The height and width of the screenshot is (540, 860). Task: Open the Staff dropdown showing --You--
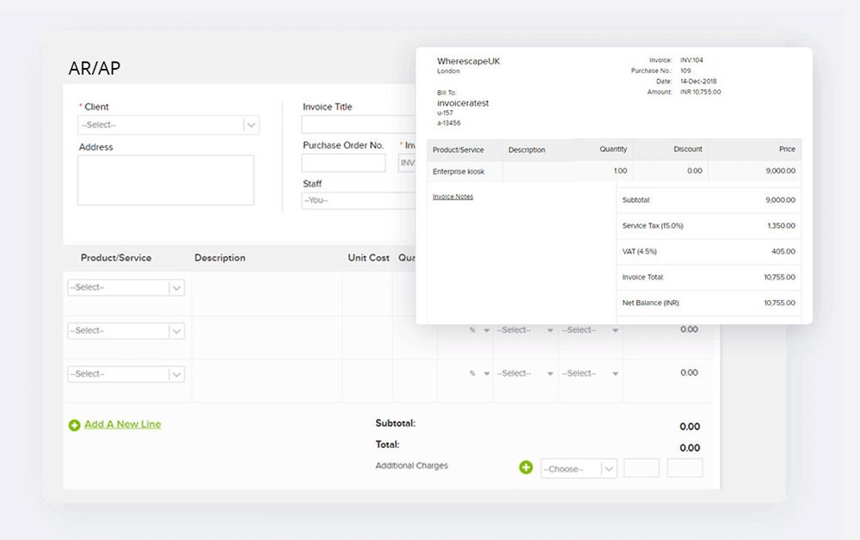pos(359,200)
